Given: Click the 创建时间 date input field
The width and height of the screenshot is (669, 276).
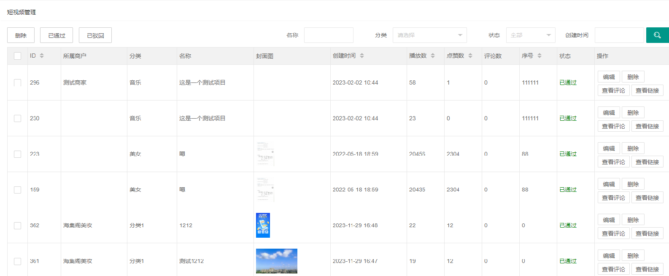Looking at the screenshot, I should (619, 35).
